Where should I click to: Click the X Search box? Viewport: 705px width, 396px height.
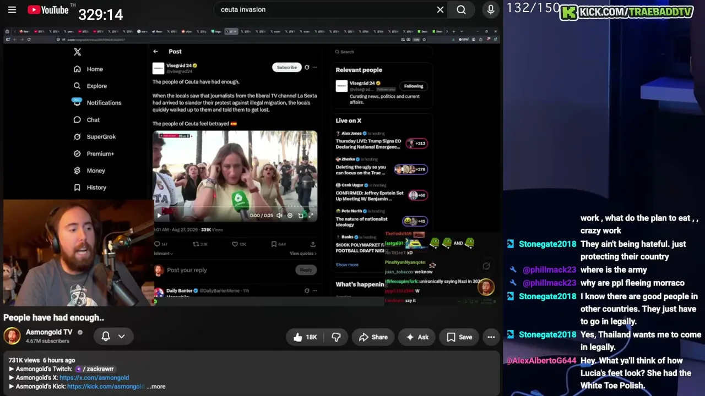click(x=383, y=52)
